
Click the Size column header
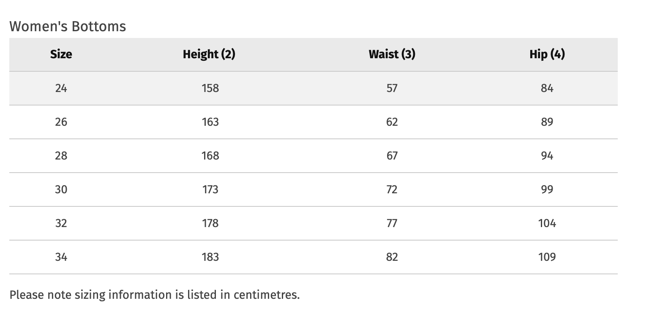(61, 54)
